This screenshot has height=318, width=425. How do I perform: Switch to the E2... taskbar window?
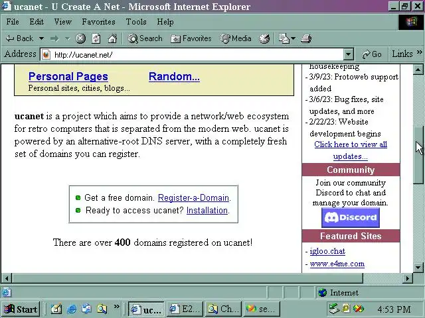coord(185,309)
